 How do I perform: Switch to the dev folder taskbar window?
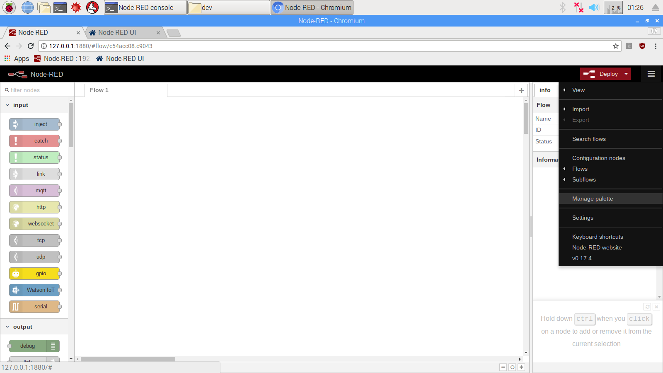[x=229, y=7]
